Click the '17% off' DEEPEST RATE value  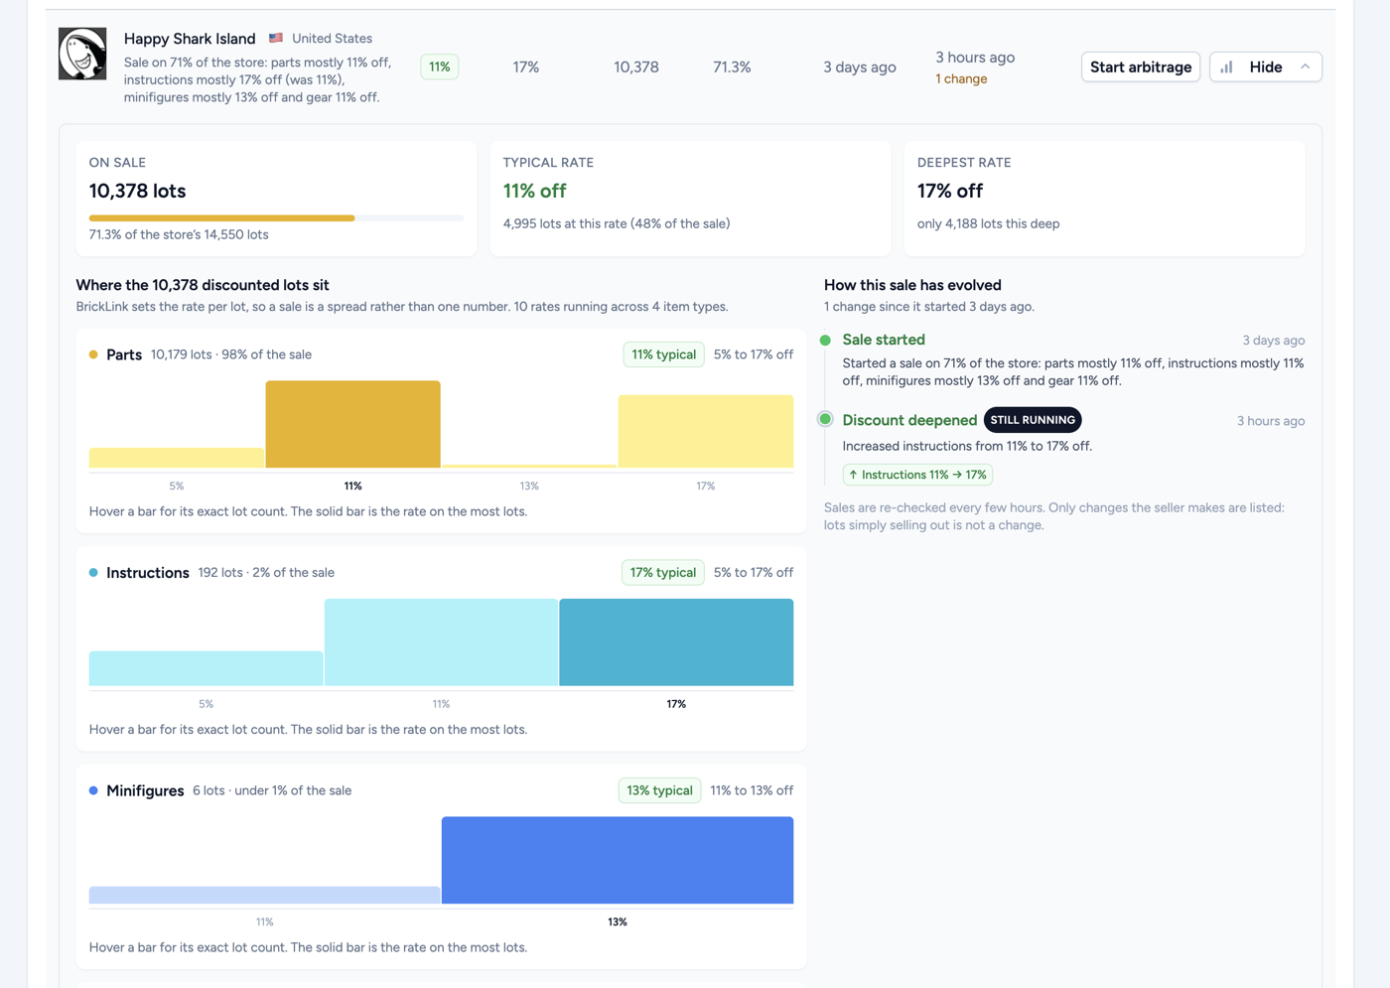click(x=950, y=191)
